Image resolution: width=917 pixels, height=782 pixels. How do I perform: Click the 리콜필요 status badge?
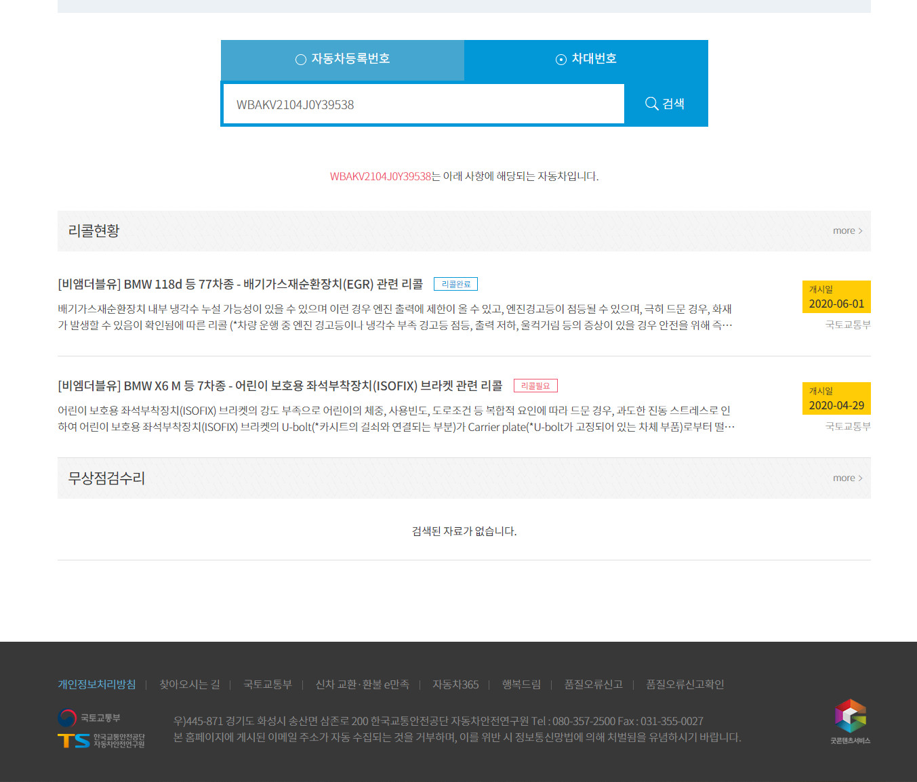coord(535,386)
